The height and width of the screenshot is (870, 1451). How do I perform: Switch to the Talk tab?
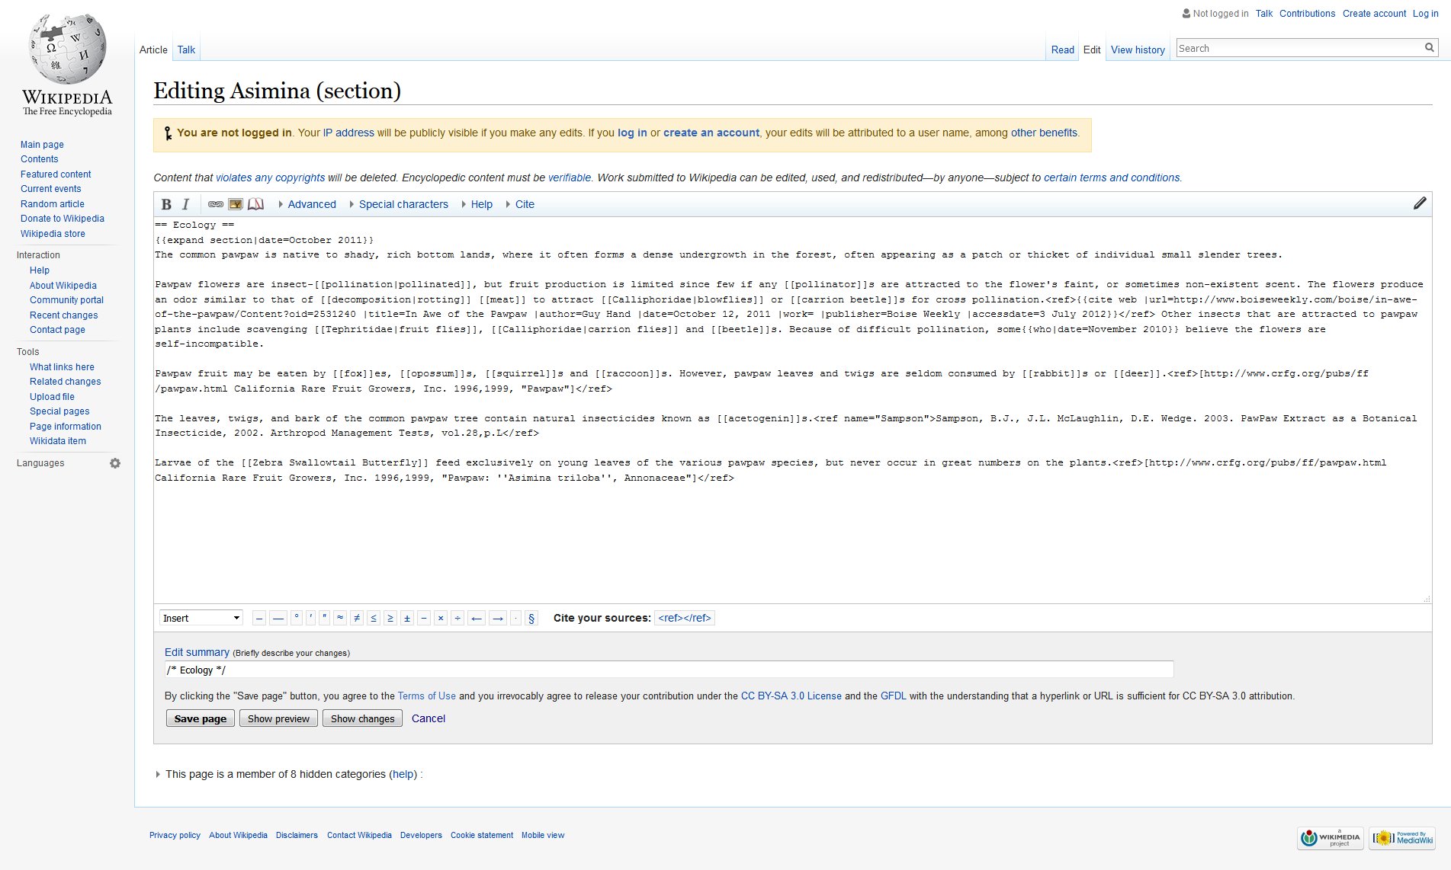[186, 50]
